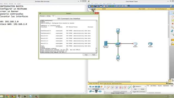The width and height of the screenshot is (174, 98).
Task: Click Zoom In magnifier icon
Action: click(x=117, y=6)
